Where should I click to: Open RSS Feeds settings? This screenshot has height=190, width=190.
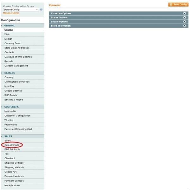[10, 95]
